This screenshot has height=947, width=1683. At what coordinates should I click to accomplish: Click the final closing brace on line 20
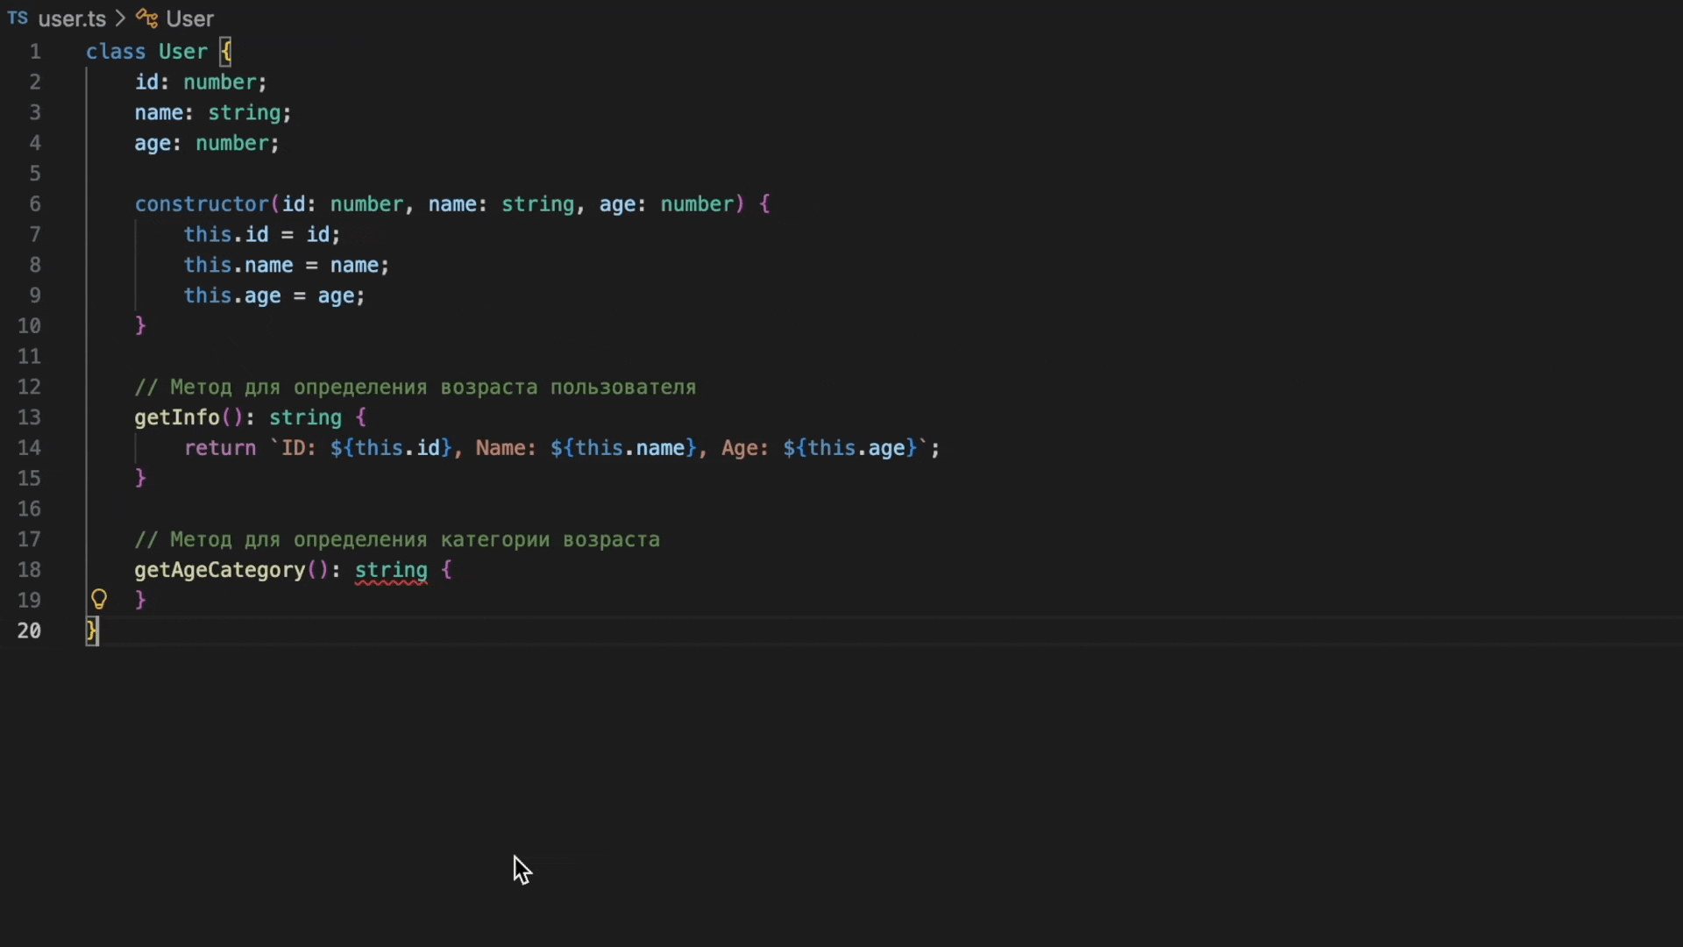point(91,630)
